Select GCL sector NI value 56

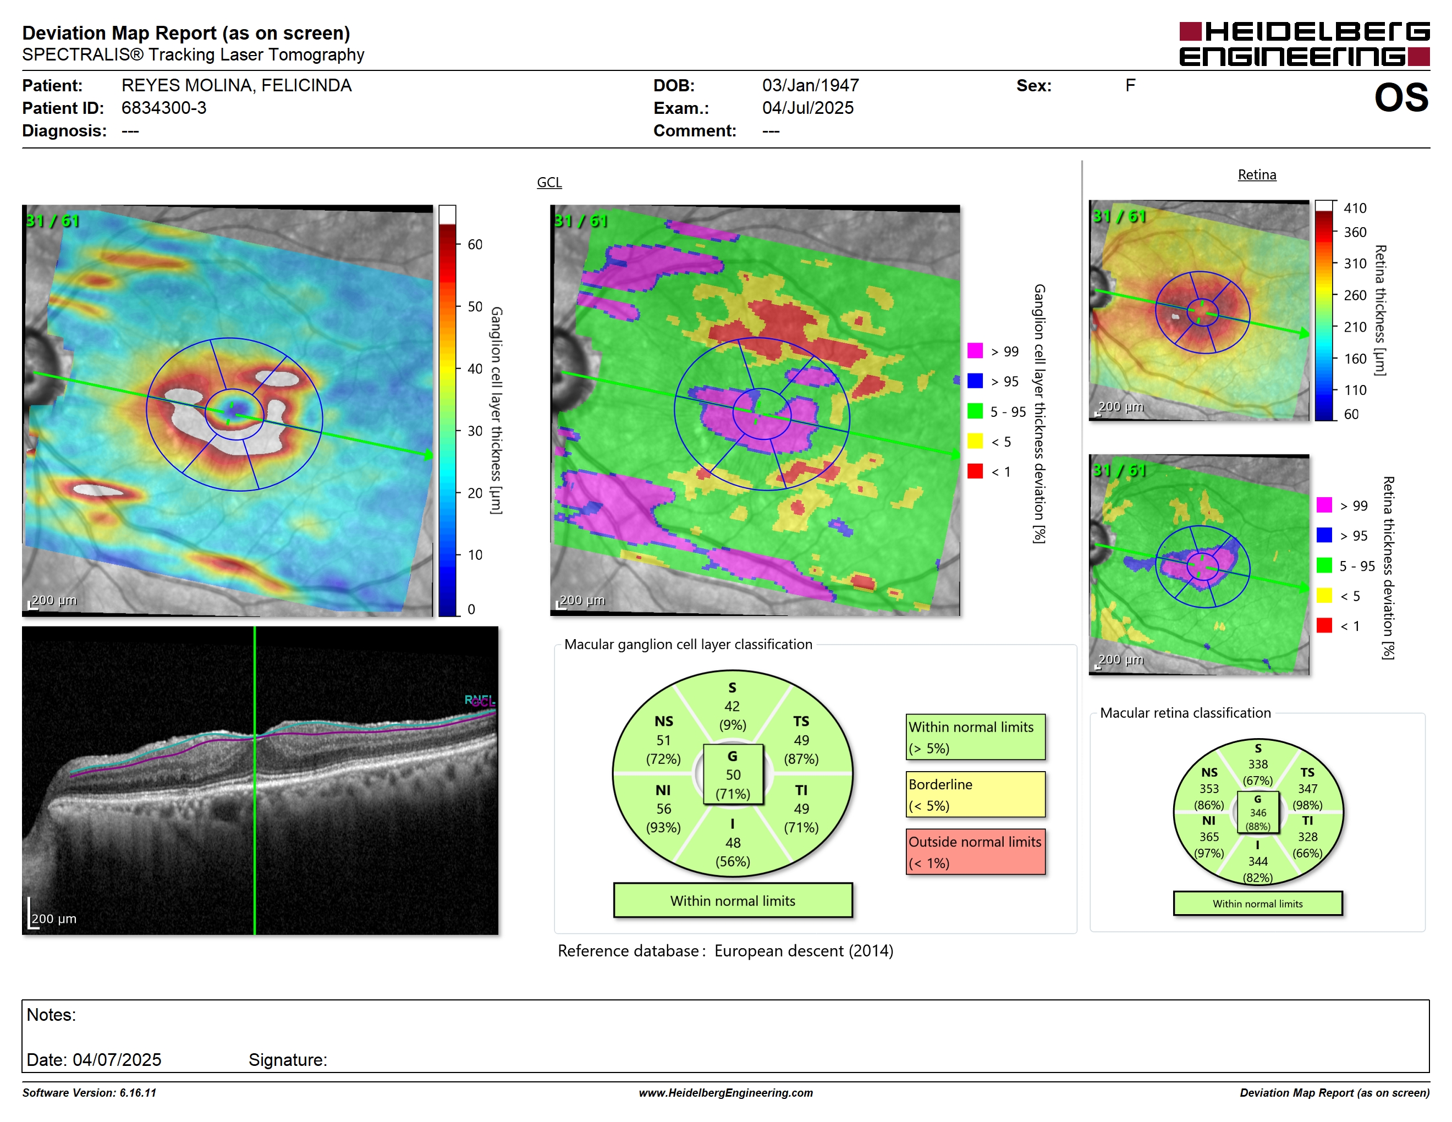click(x=663, y=809)
